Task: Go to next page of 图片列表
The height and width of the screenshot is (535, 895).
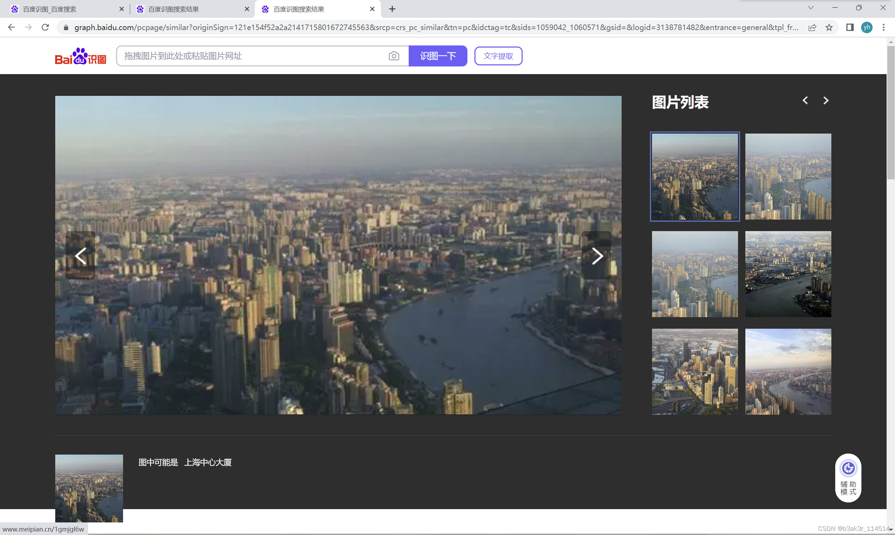Action: [826, 101]
